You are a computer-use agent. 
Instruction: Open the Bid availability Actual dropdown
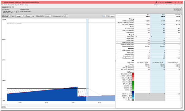point(48,16)
